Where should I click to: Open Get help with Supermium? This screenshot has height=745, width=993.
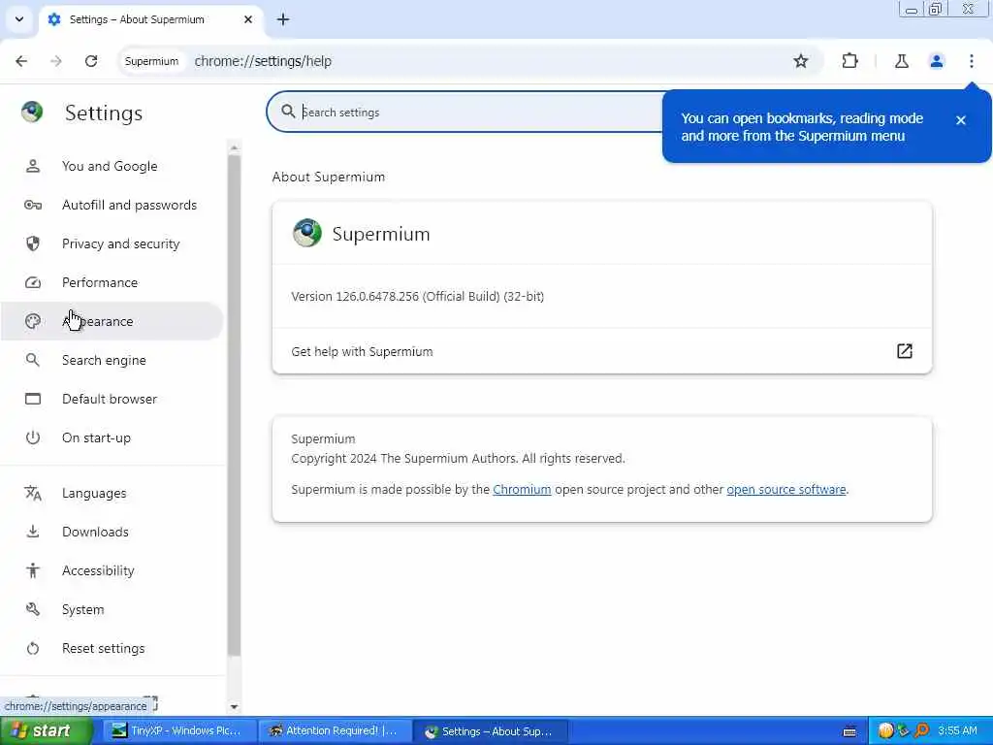601,351
